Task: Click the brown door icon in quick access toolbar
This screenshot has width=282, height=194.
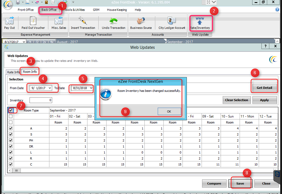Action: point(46,2)
